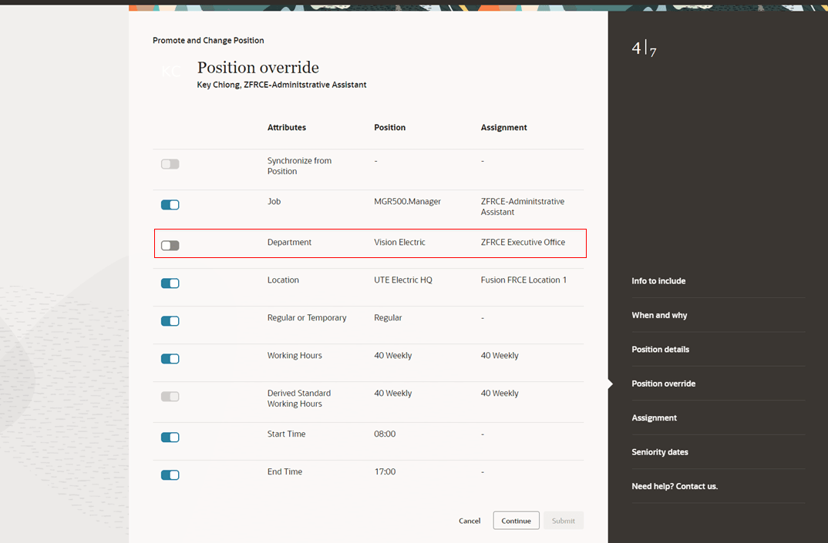828x543 pixels.
Task: Click the 4|7 step counter
Action: coord(644,49)
